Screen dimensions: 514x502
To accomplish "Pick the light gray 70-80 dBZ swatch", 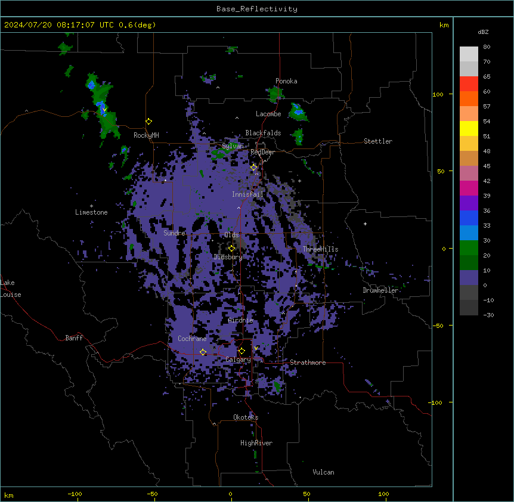I will [469, 54].
